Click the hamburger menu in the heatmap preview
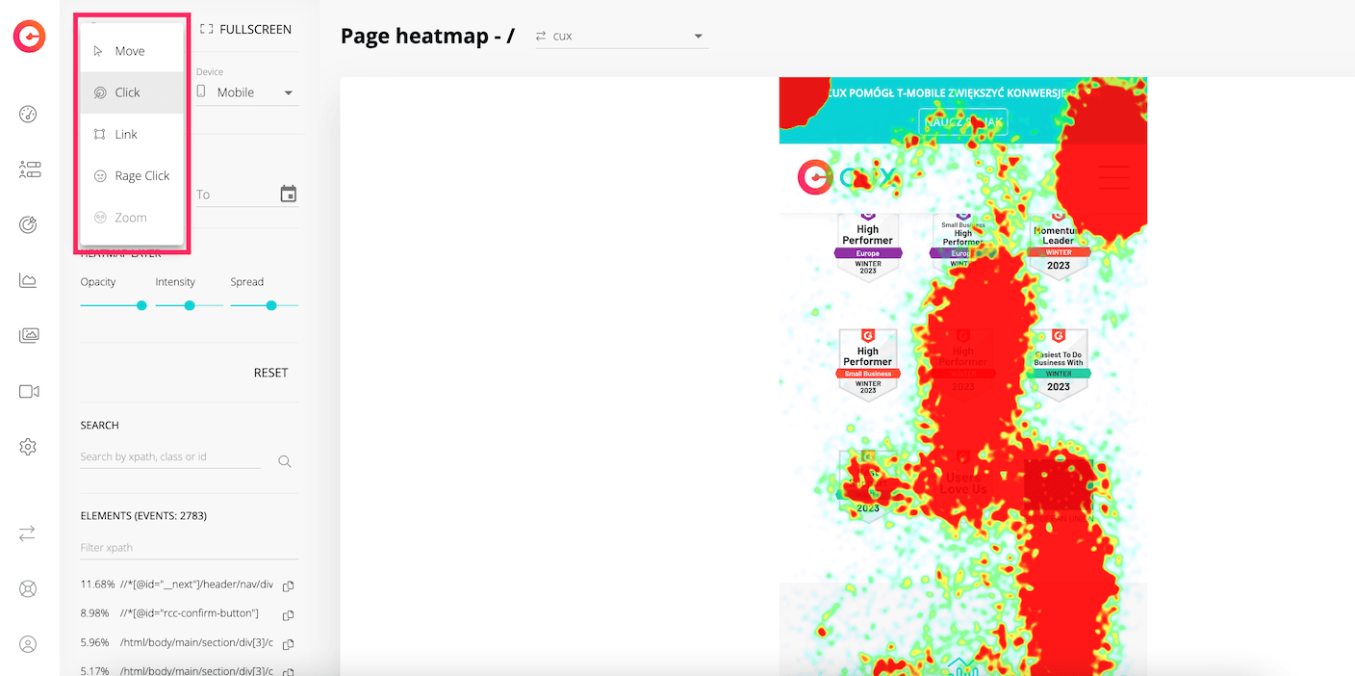Image resolution: width=1355 pixels, height=676 pixels. 1113,178
